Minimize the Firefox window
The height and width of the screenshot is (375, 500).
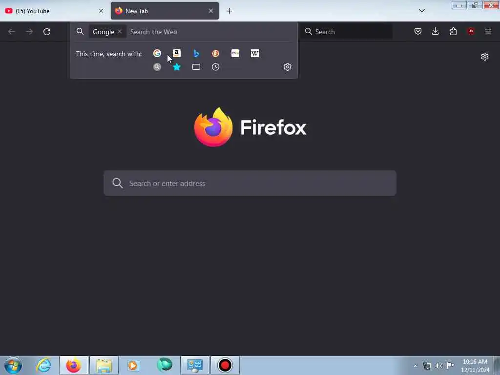(459, 5)
